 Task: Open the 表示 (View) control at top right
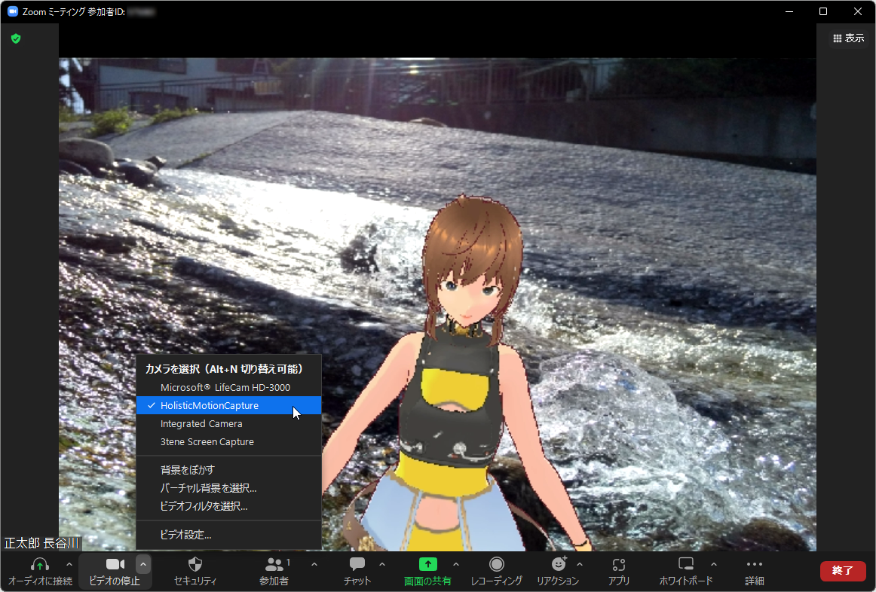[x=849, y=38]
